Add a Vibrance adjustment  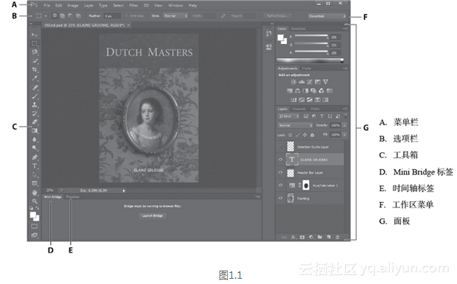coord(326,82)
